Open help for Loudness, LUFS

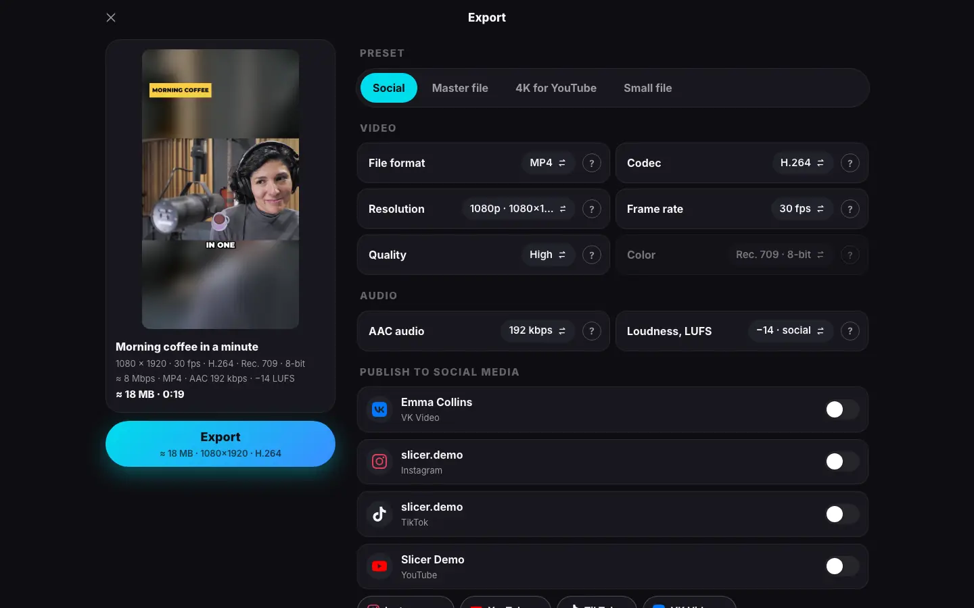click(850, 331)
